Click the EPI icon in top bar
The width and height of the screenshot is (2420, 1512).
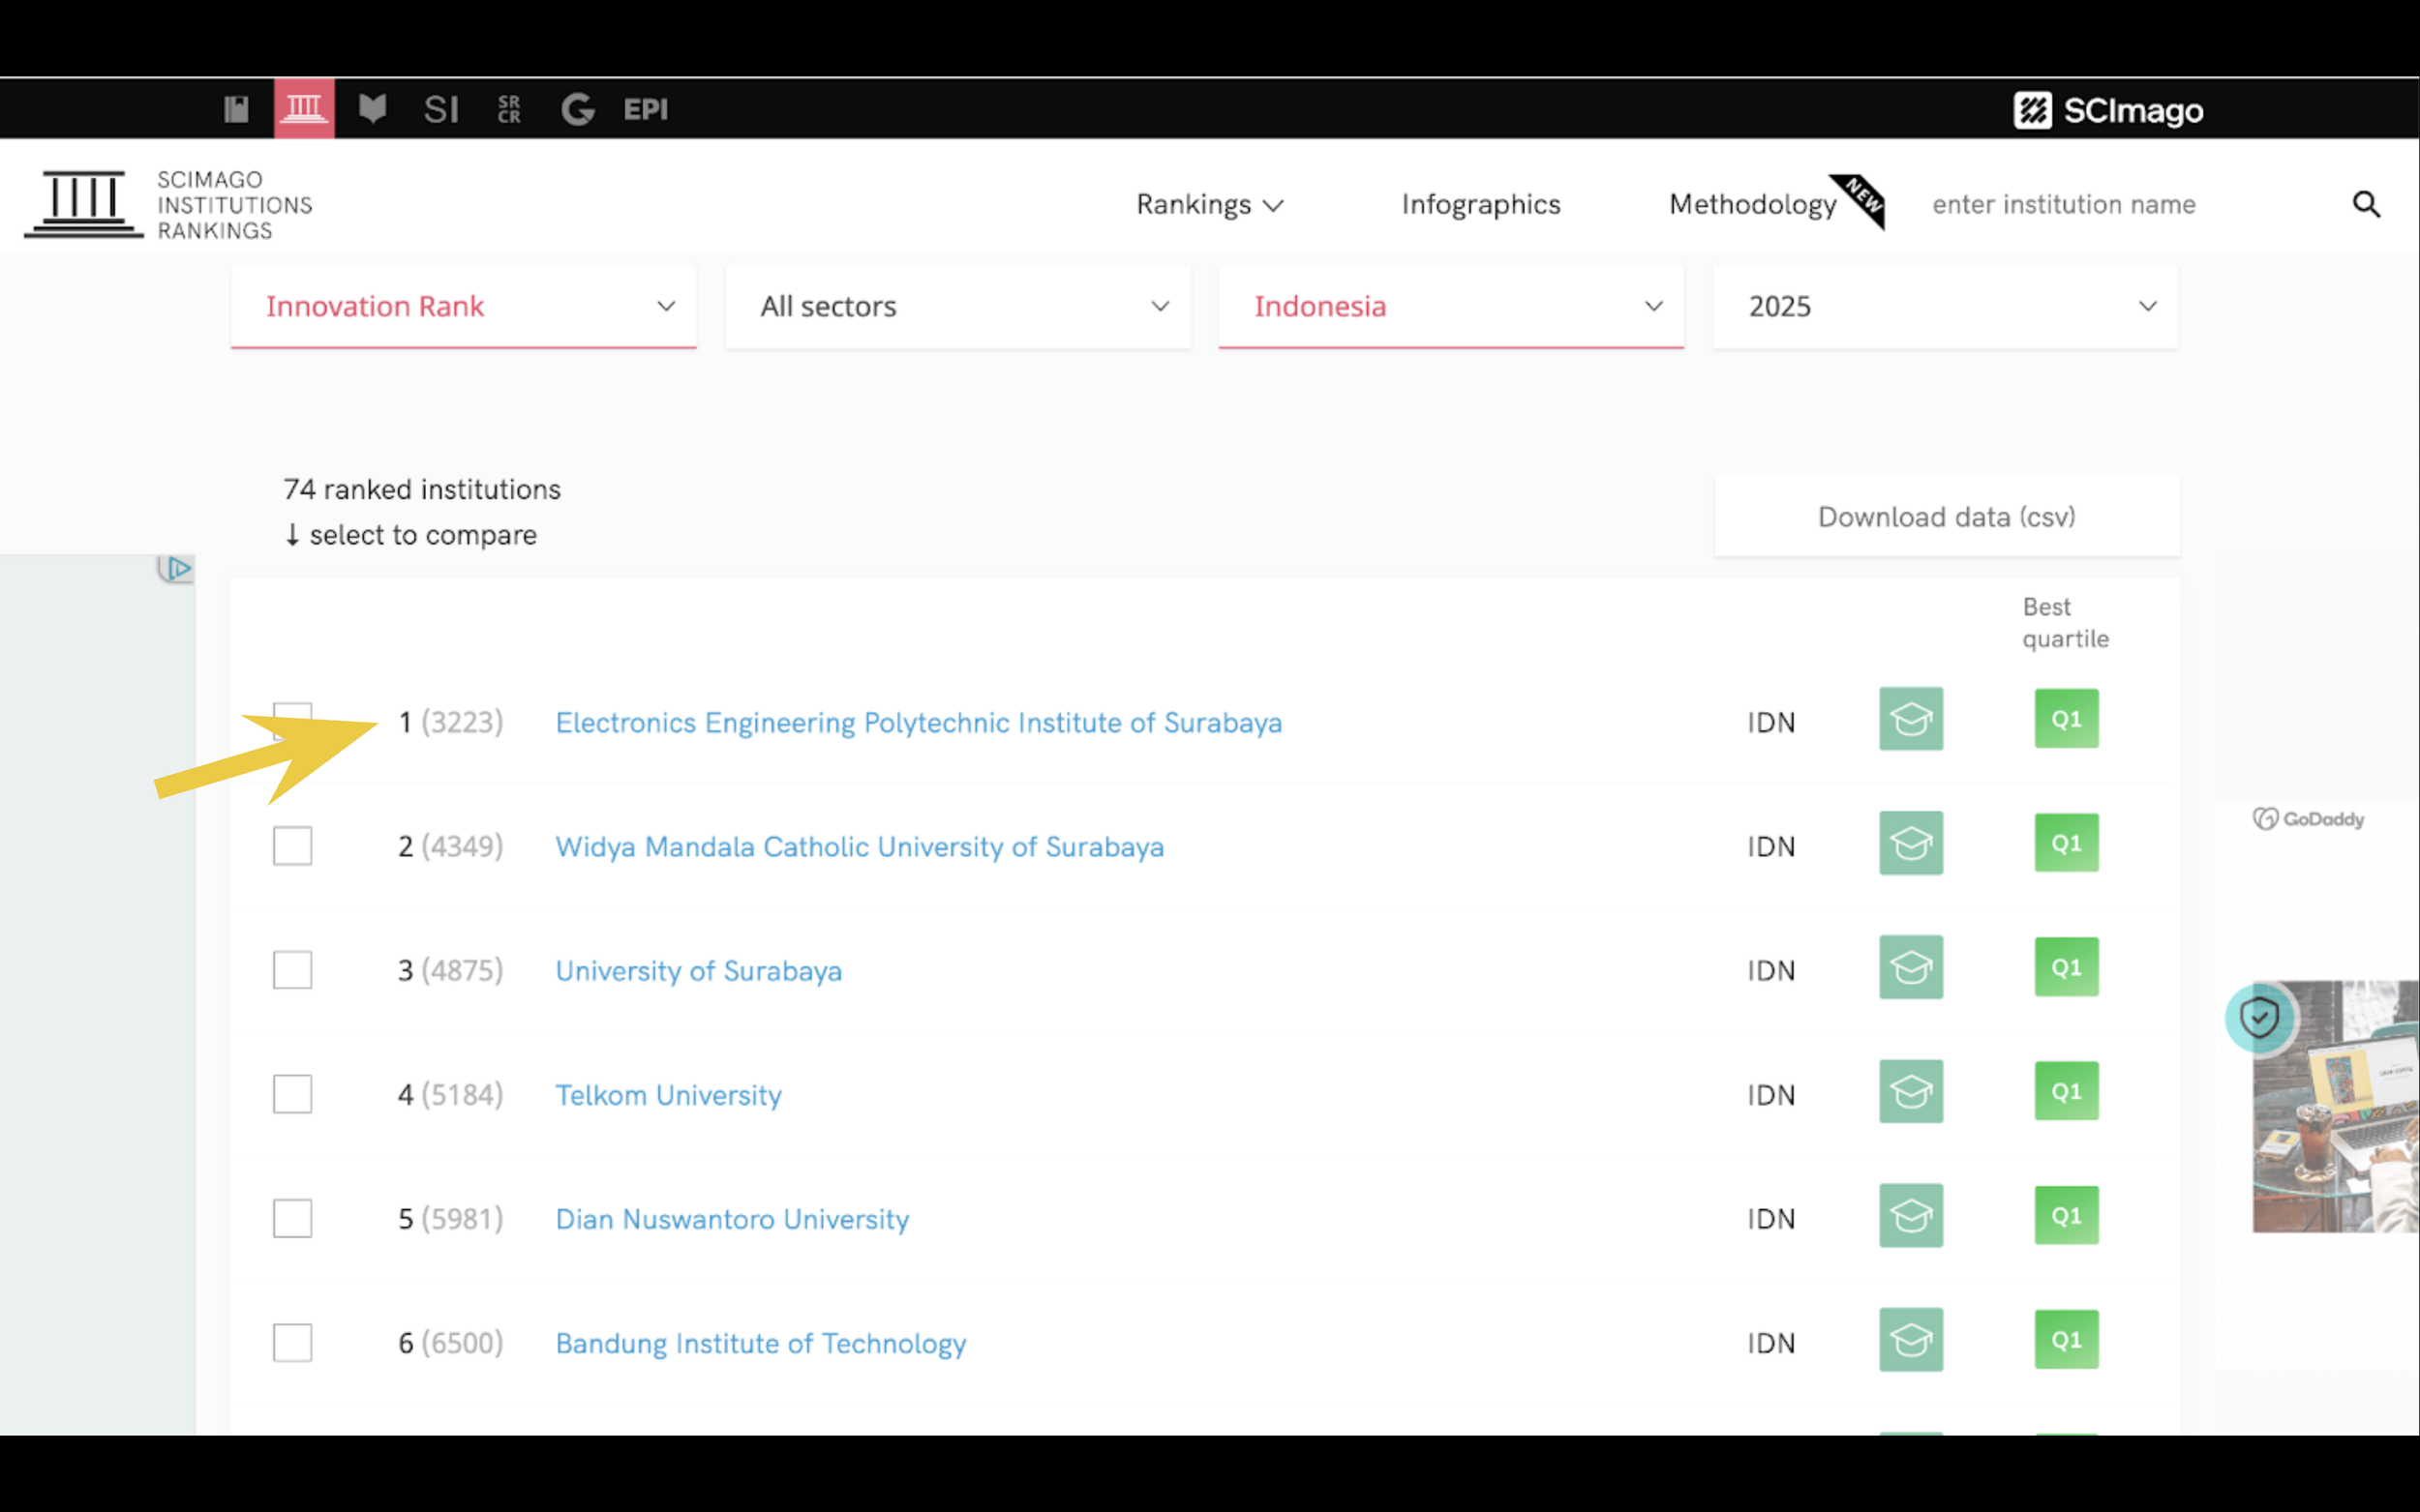pos(646,109)
